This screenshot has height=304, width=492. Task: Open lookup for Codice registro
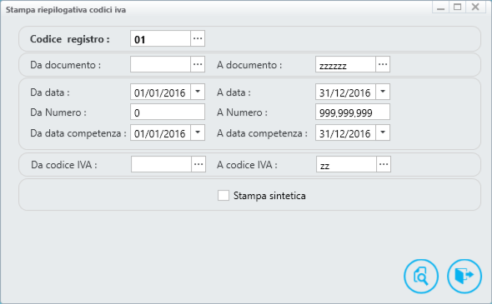(198, 38)
